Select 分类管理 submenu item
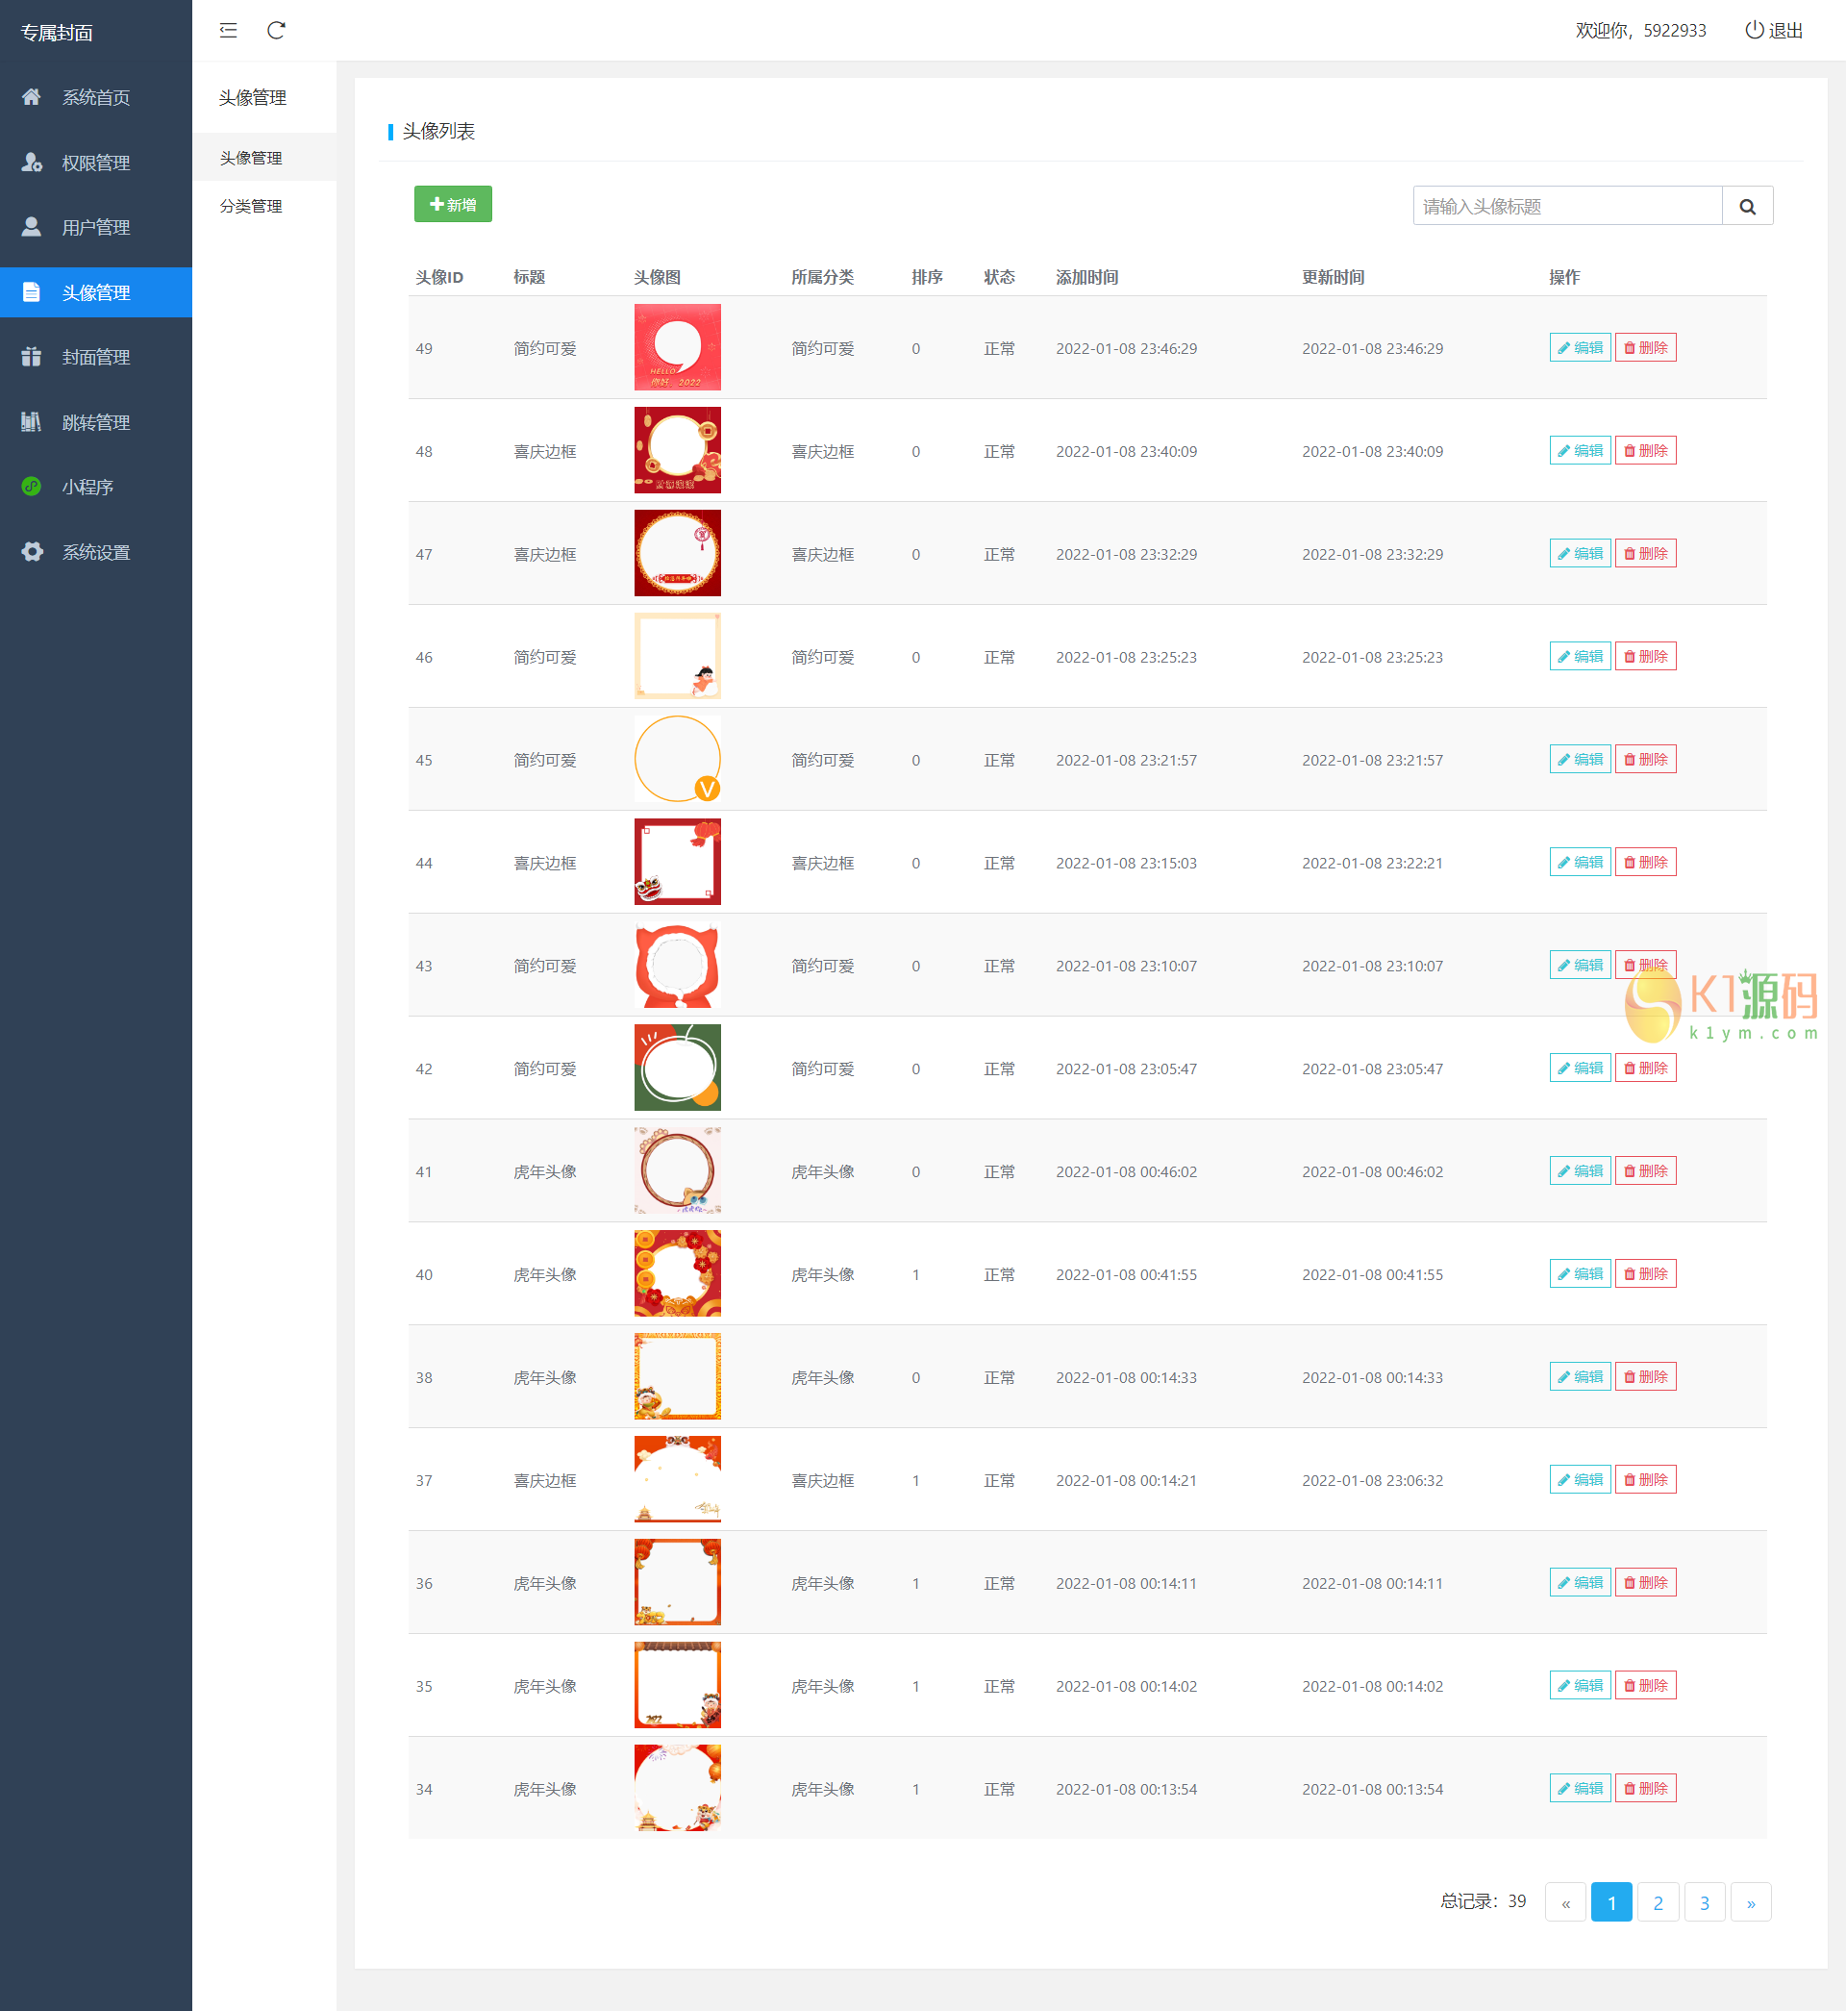Viewport: 1846px width, 2011px height. [251, 206]
